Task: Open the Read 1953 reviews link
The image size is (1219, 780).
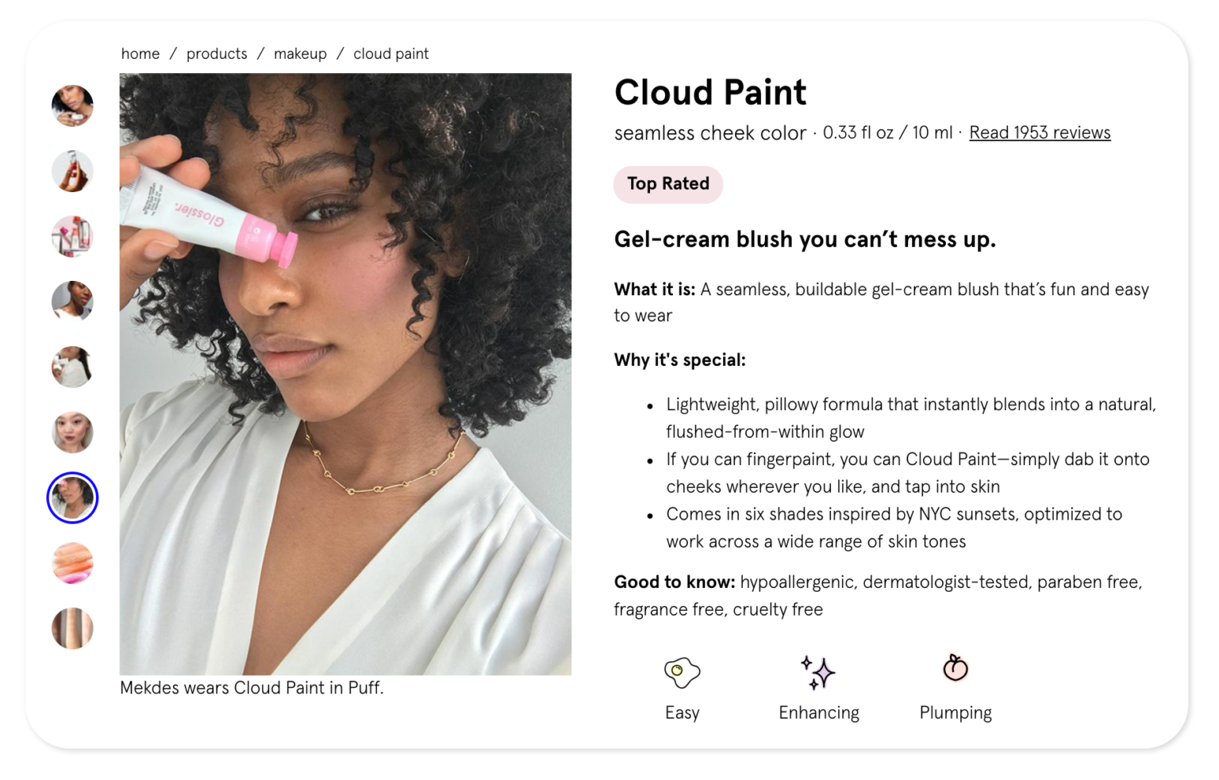Action: (x=1040, y=133)
